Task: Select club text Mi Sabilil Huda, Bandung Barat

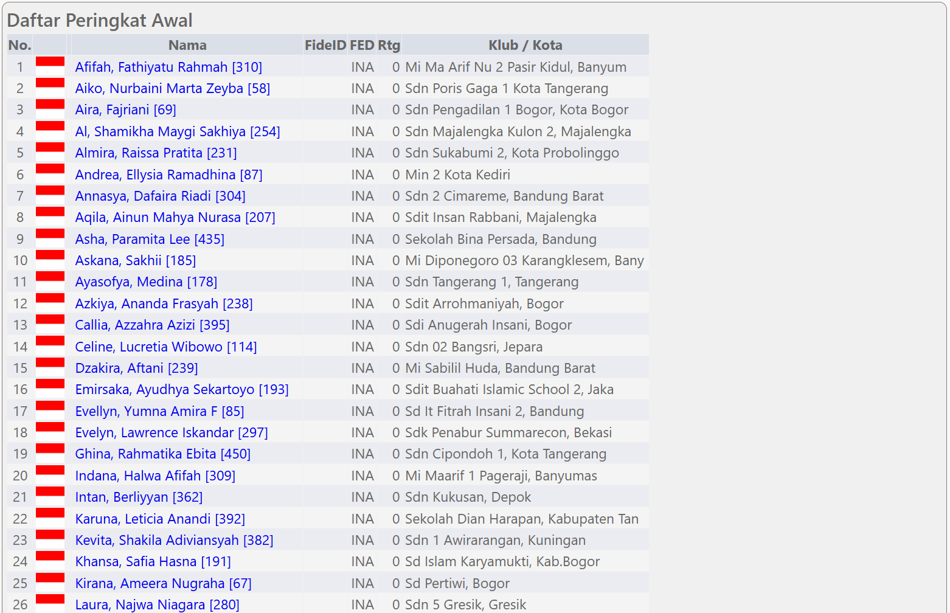Action: pyautogui.click(x=501, y=368)
